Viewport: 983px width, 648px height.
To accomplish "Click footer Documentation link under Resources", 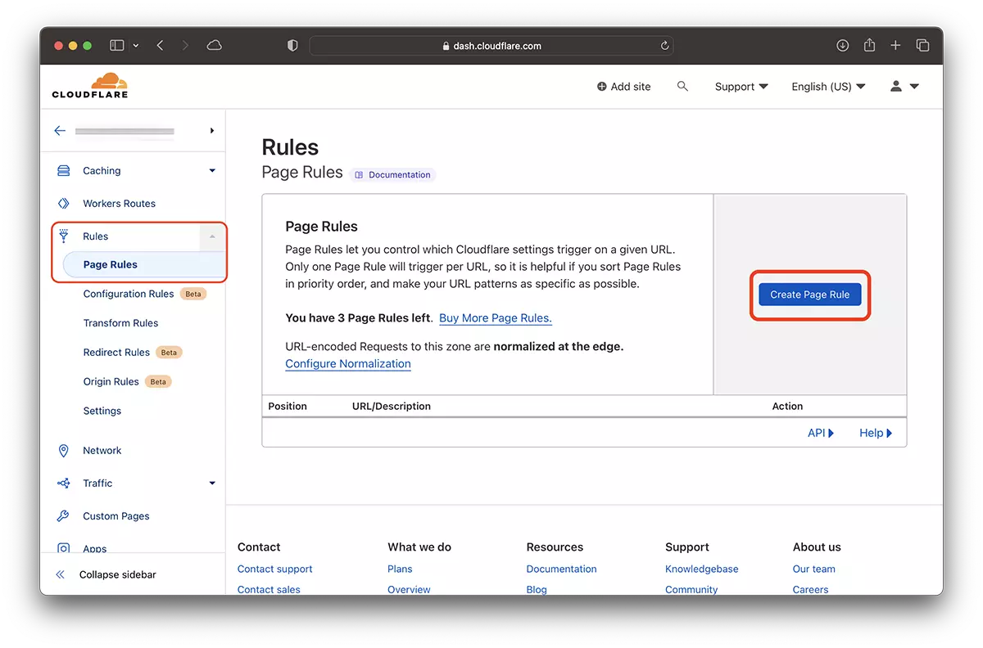I will point(562,569).
